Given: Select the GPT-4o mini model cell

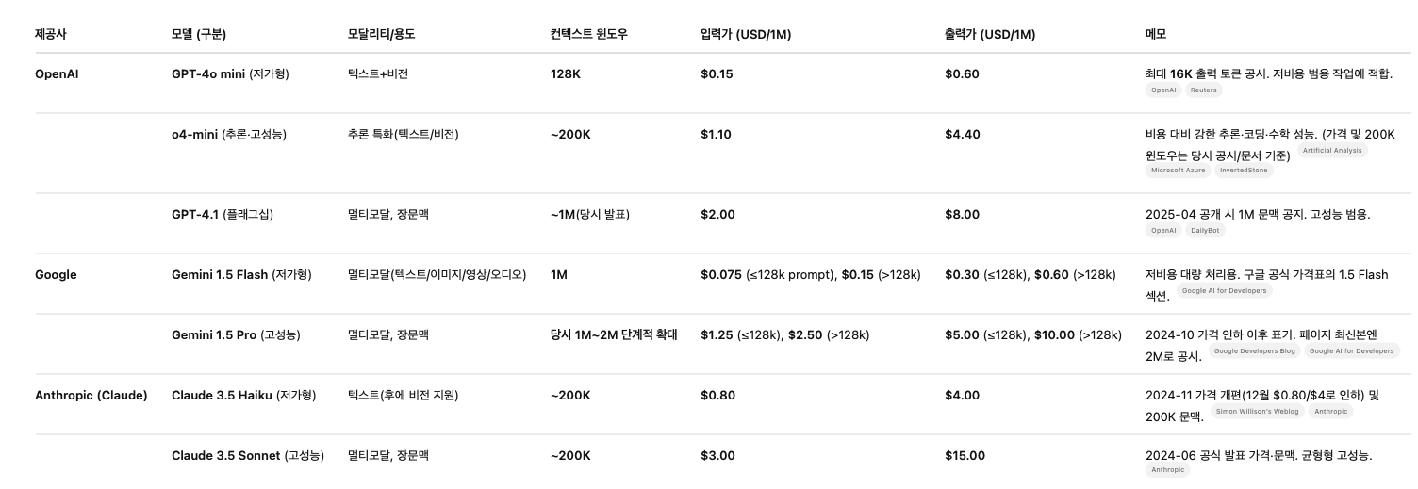Looking at the screenshot, I should pyautogui.click(x=230, y=74).
